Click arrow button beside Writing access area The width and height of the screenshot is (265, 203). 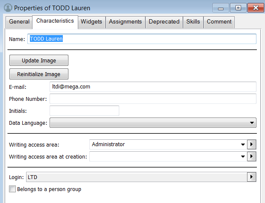click(x=252, y=144)
